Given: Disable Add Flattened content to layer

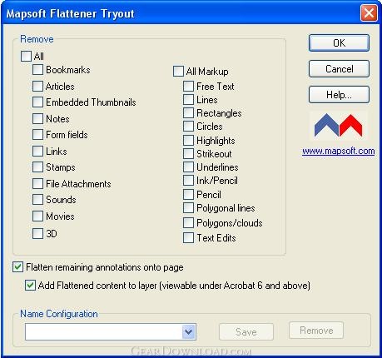Looking at the screenshot, I should [x=30, y=286].
